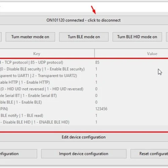Turn BLE mode on
The width and height of the screenshot is (168, 168).
[x=84, y=37]
